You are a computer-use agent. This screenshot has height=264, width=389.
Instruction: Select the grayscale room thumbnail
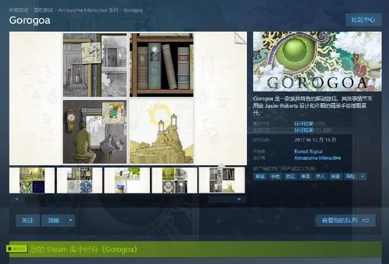coord(222,180)
